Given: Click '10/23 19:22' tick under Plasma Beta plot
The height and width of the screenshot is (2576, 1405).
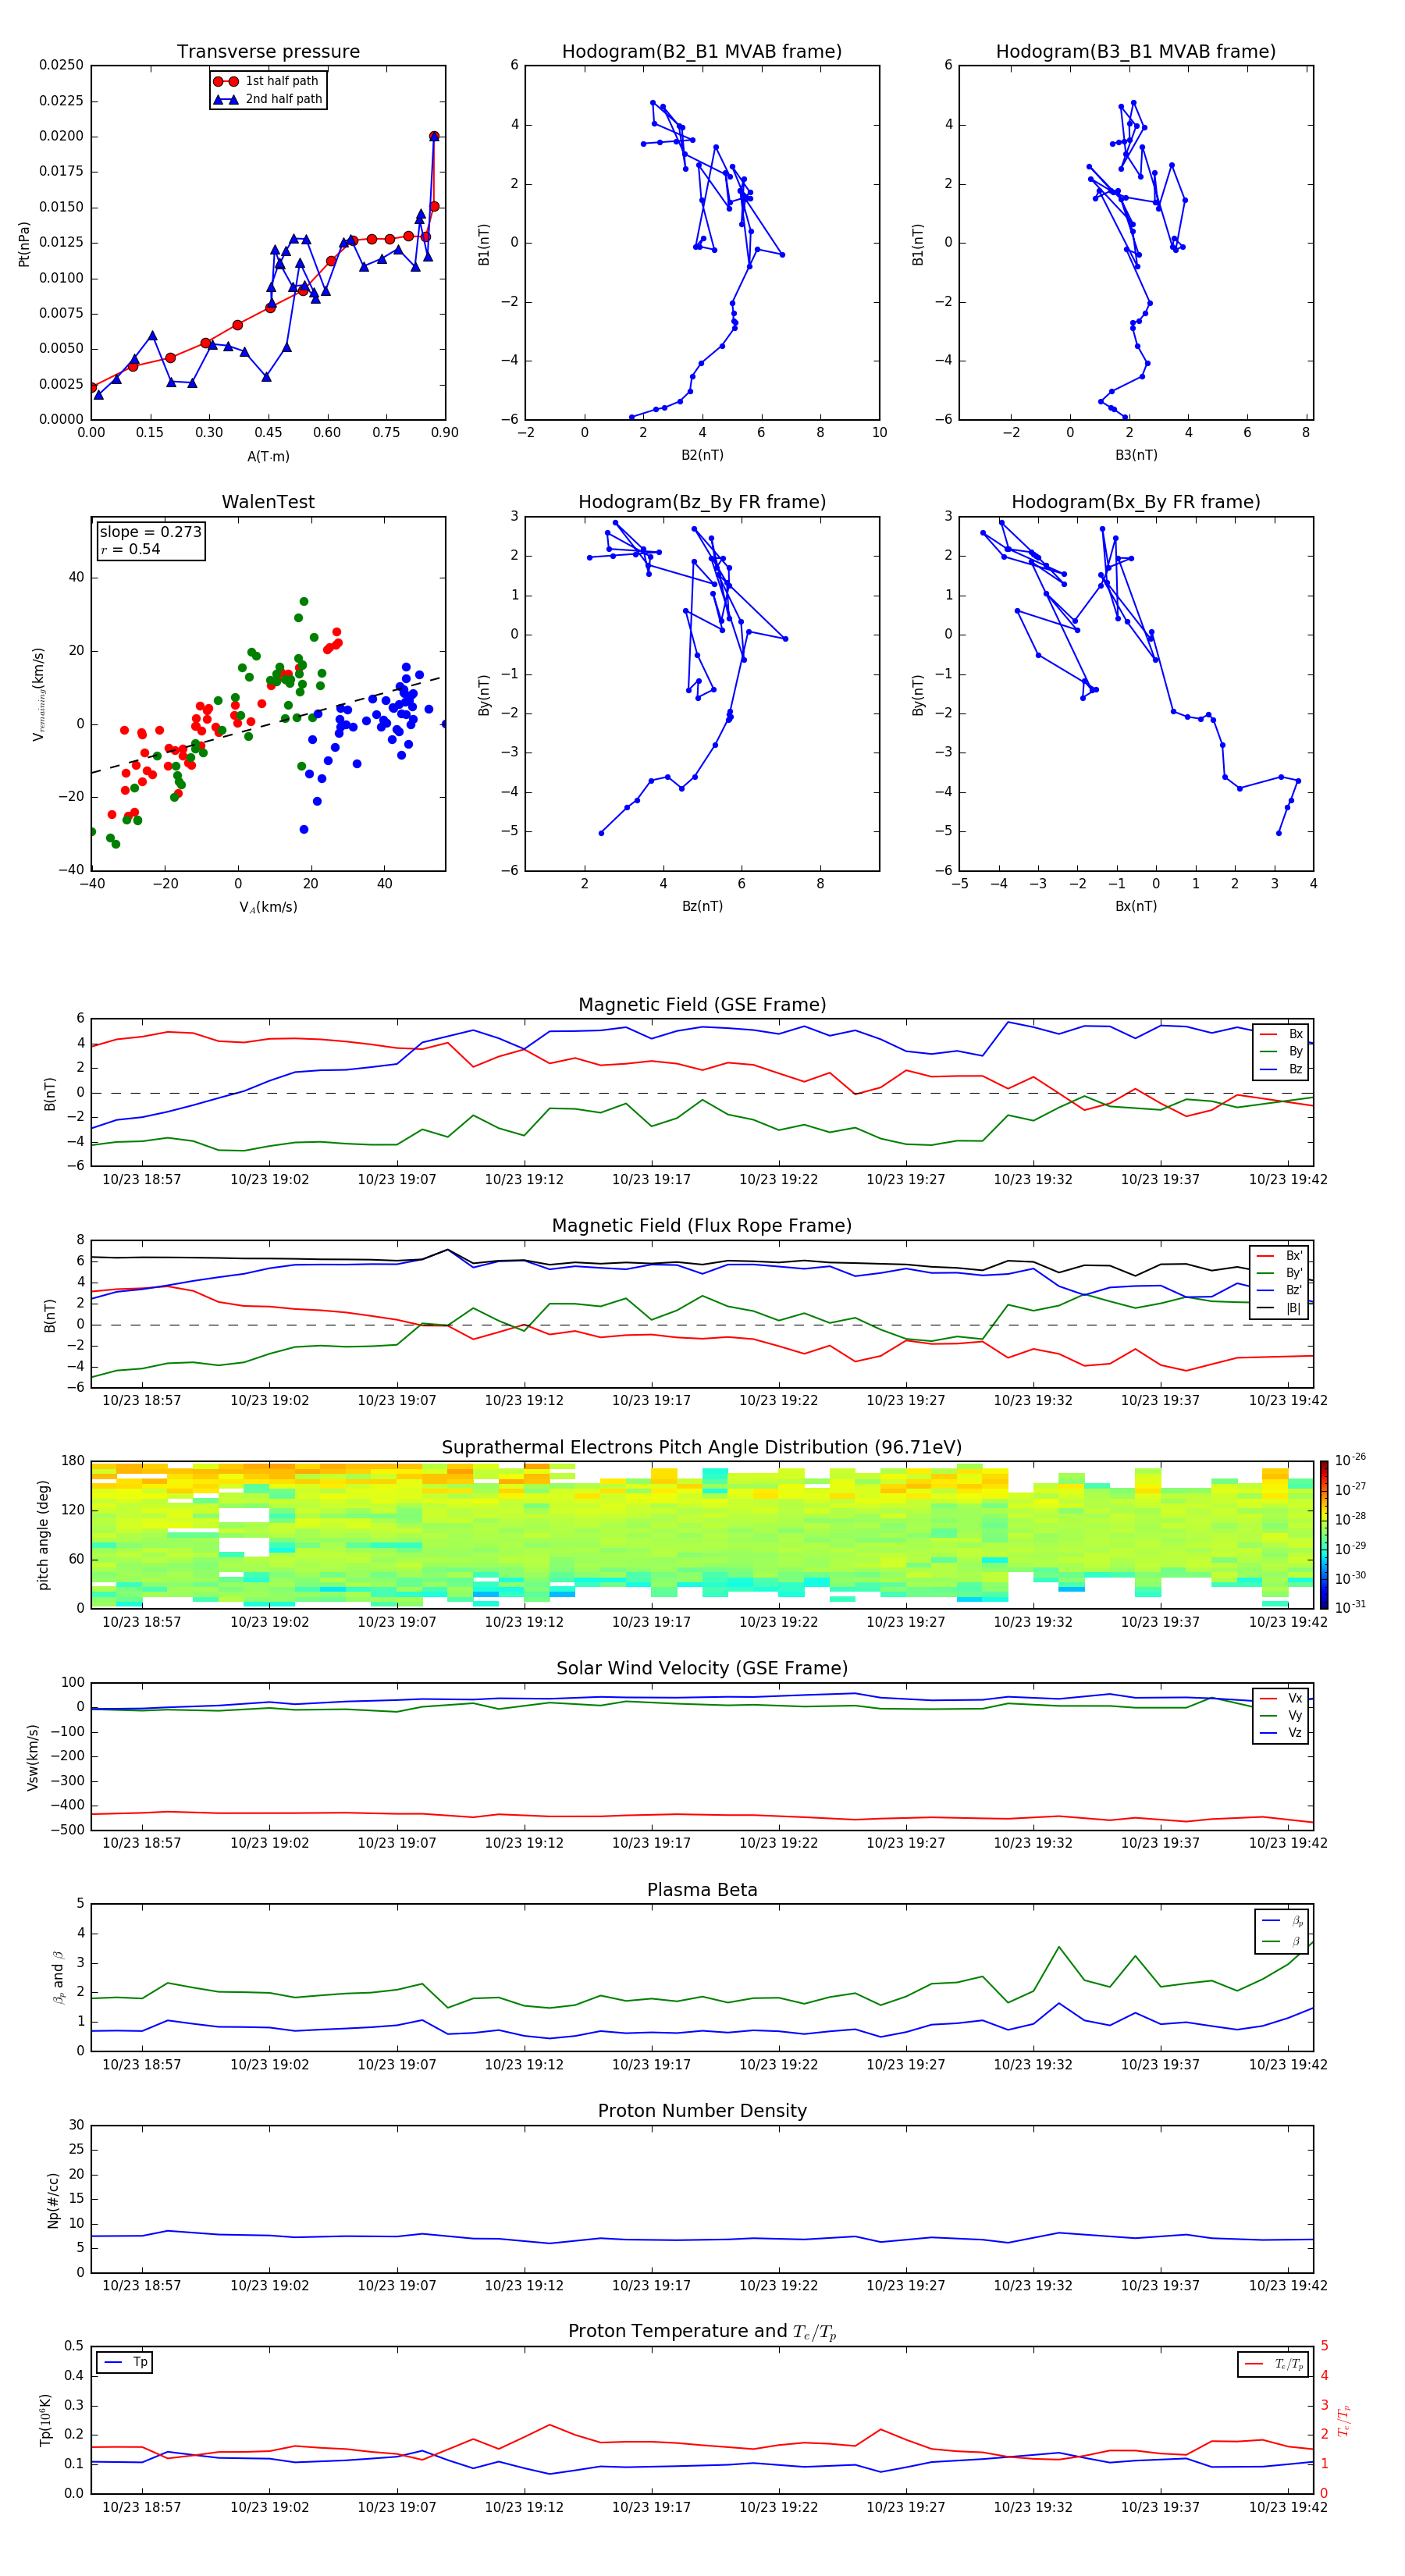Looking at the screenshot, I should [x=779, y=2064].
